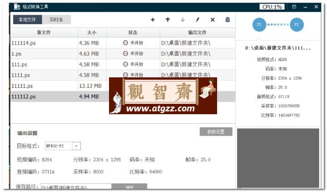Click status icon for 111114.ps row
Viewport: 327px width, 192px height.
(125, 43)
